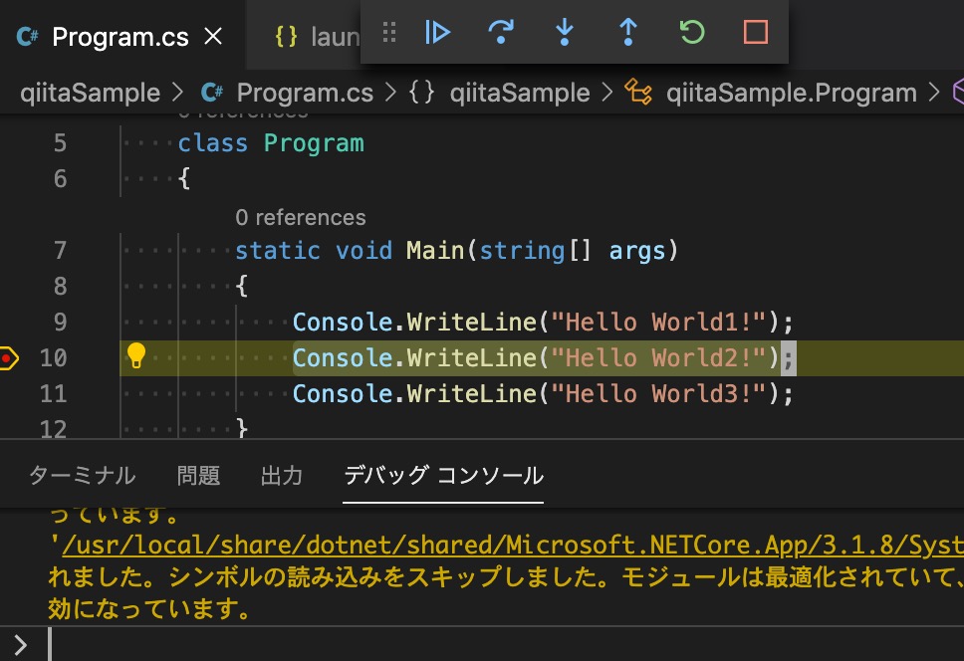Expand the qiitaSample.Program class breadcrumb
This screenshot has height=661, width=964.
(x=791, y=94)
